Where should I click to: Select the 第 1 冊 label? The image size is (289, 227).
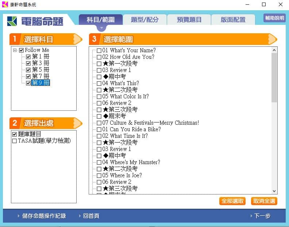pyautogui.click(x=41, y=57)
